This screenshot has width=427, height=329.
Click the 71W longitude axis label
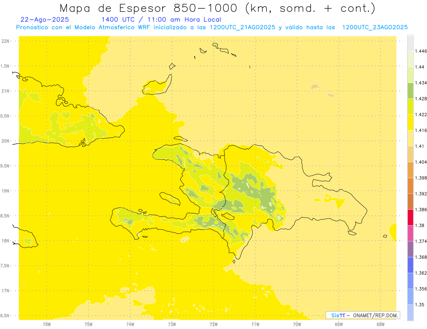pos(255,324)
